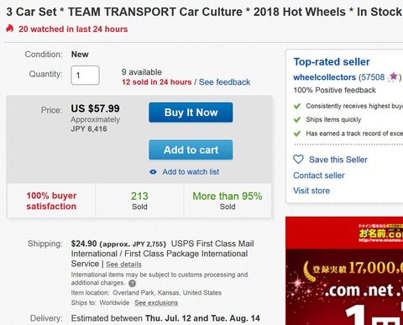Click the checkmark beside Consistently receives highest
Image resolution: width=403 pixels, height=325 pixels.
click(297, 106)
